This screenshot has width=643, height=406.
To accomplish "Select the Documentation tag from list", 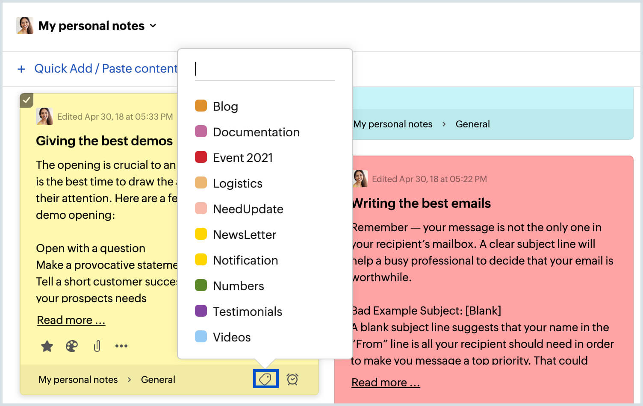I will click(x=256, y=132).
